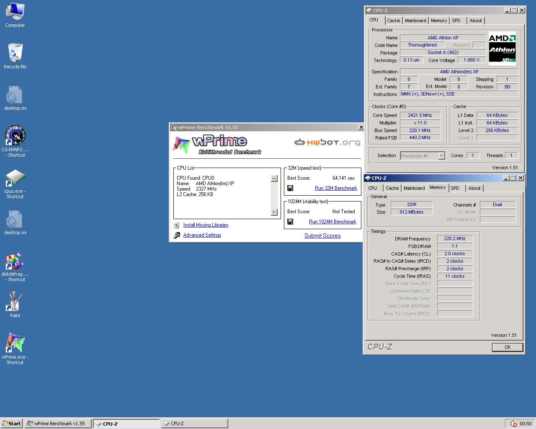
Task: Open Cache tab in upper CPU-Z window
Action: click(393, 21)
